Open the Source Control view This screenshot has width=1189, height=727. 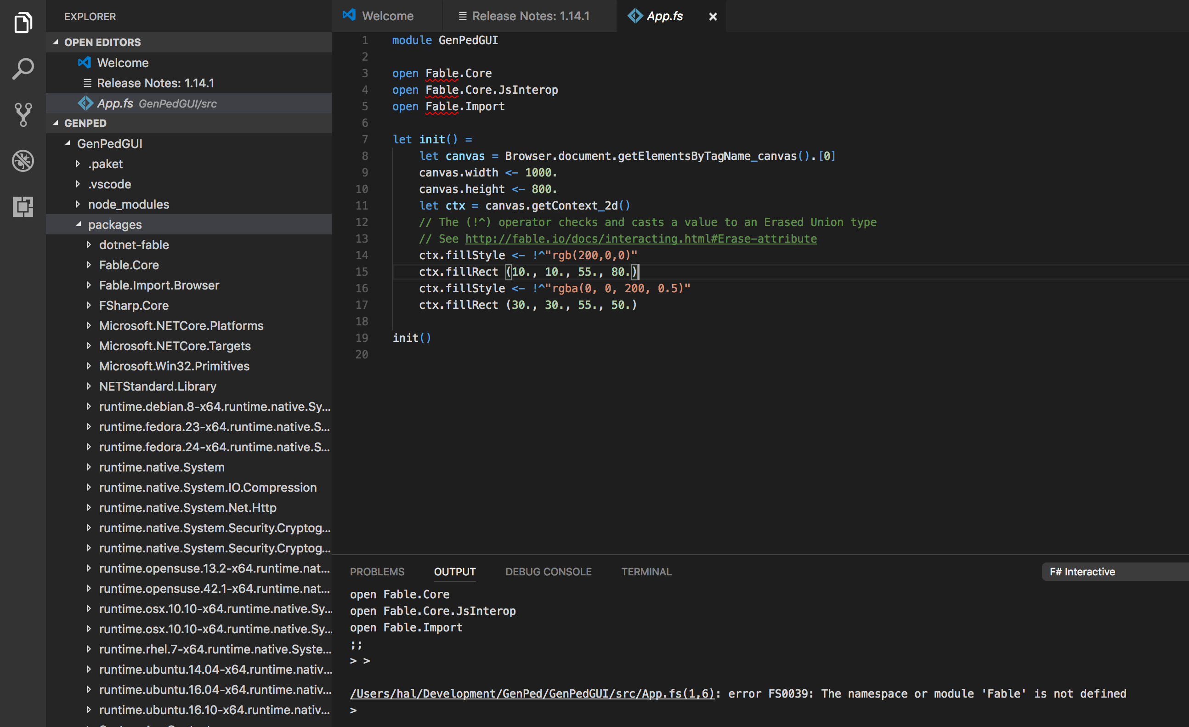(x=22, y=114)
